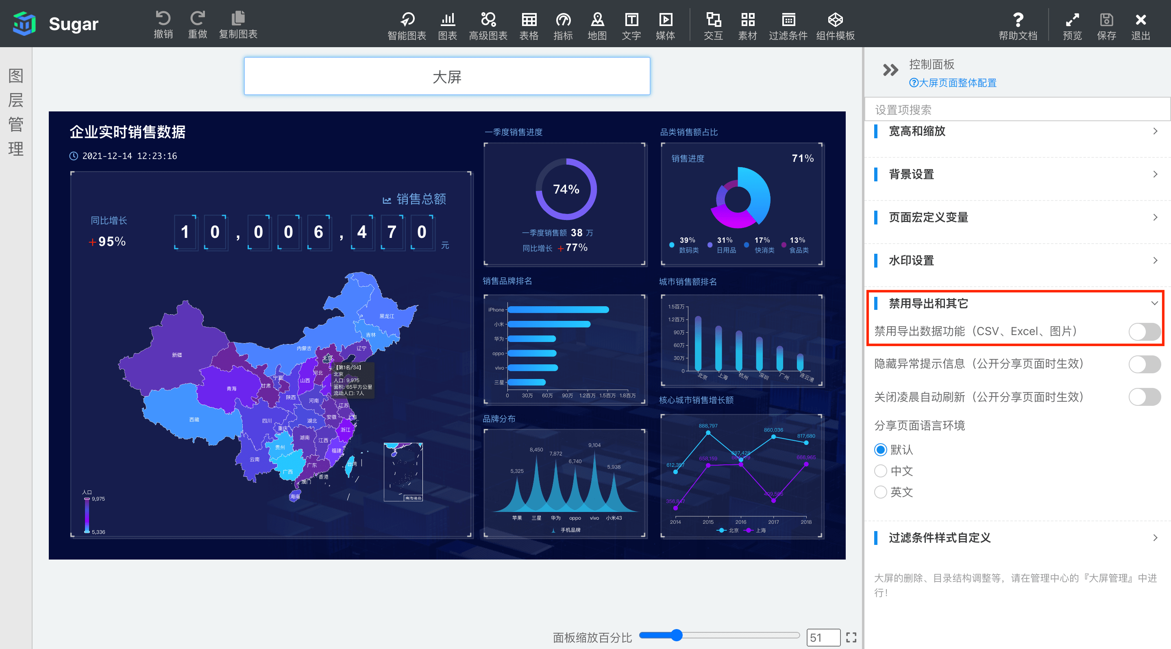The height and width of the screenshot is (649, 1171).
Task: Click the 面板缩放百分比 slider track
Action: point(719,635)
